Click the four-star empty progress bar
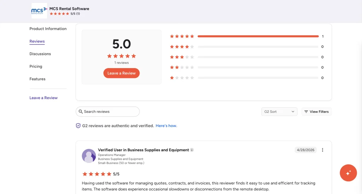362x194 pixels. (x=258, y=47)
